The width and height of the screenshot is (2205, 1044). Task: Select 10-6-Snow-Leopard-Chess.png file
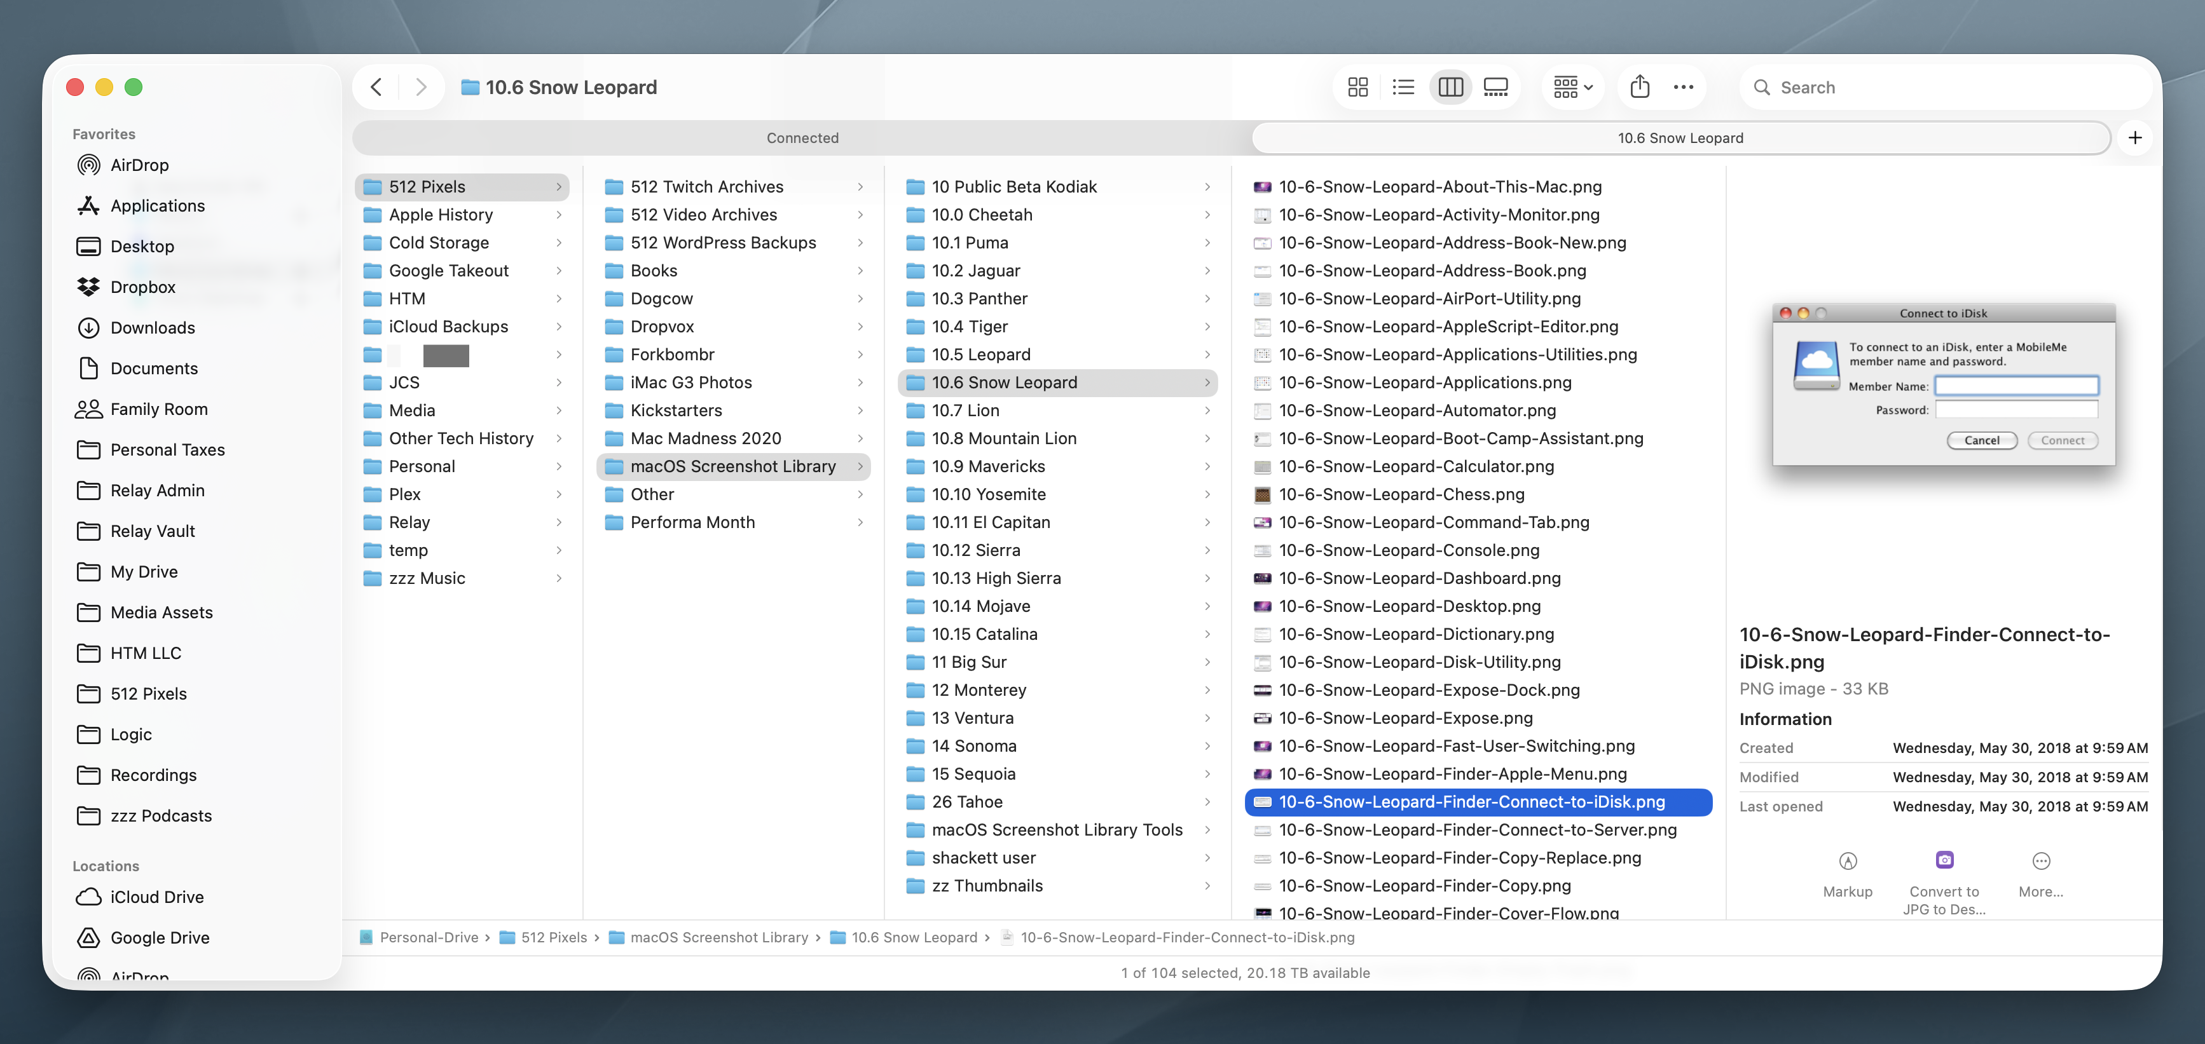[x=1401, y=494]
